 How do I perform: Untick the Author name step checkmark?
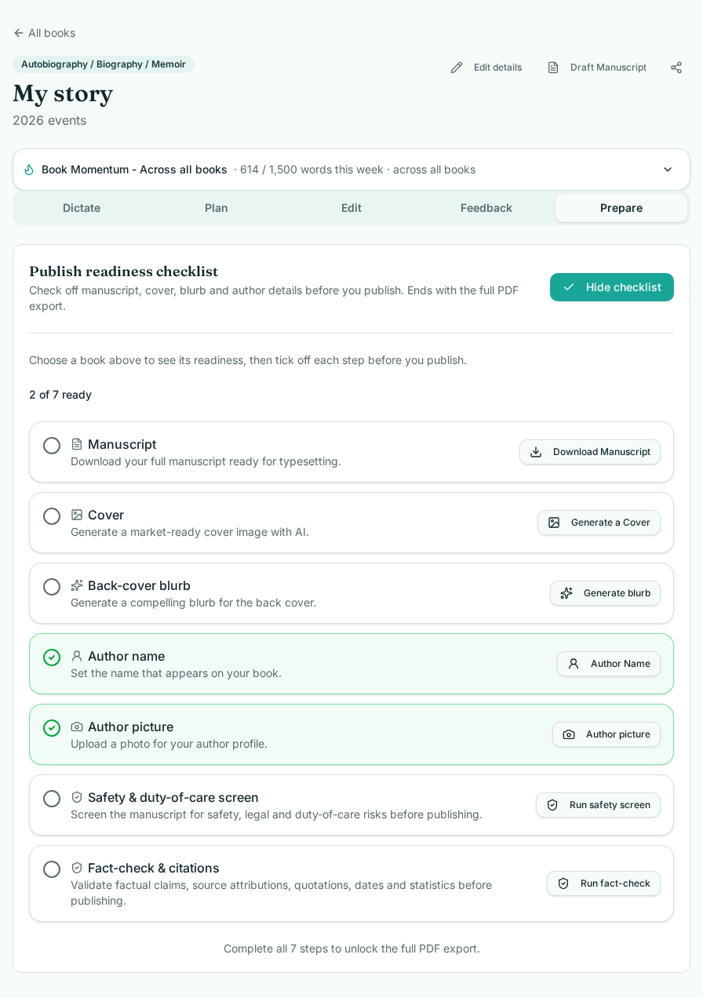coord(52,657)
